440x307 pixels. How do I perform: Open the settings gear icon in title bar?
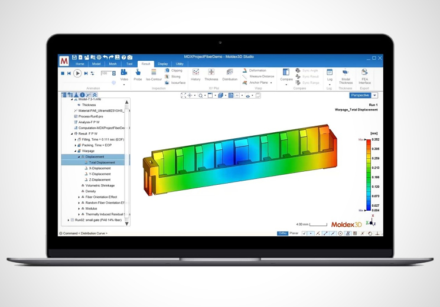coord(99,57)
